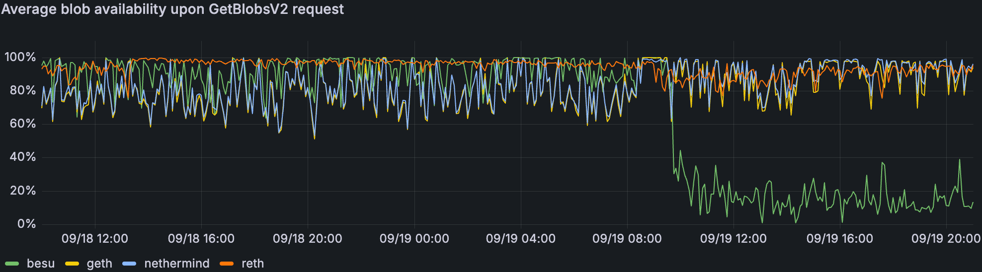Click the 09/19 08:00 x-axis label

click(627, 239)
